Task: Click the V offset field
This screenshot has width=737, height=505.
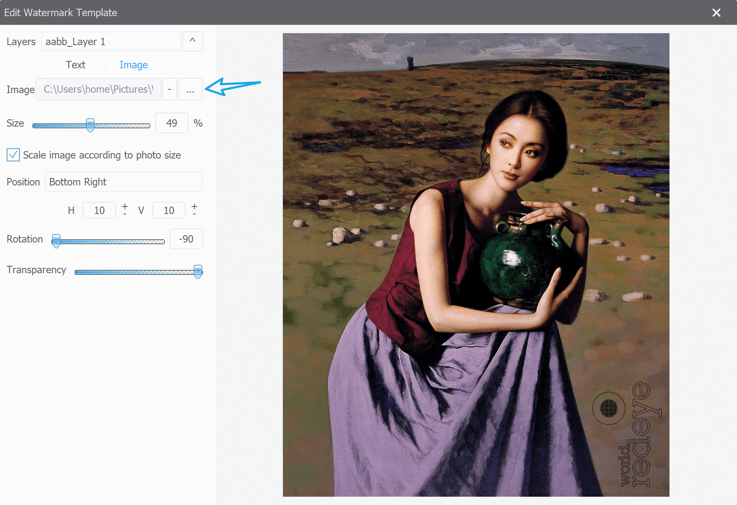Action: pos(169,210)
